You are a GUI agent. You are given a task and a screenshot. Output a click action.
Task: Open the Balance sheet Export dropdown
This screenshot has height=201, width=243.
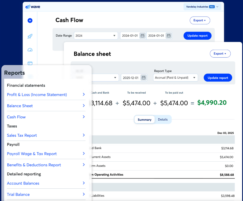point(220,53)
